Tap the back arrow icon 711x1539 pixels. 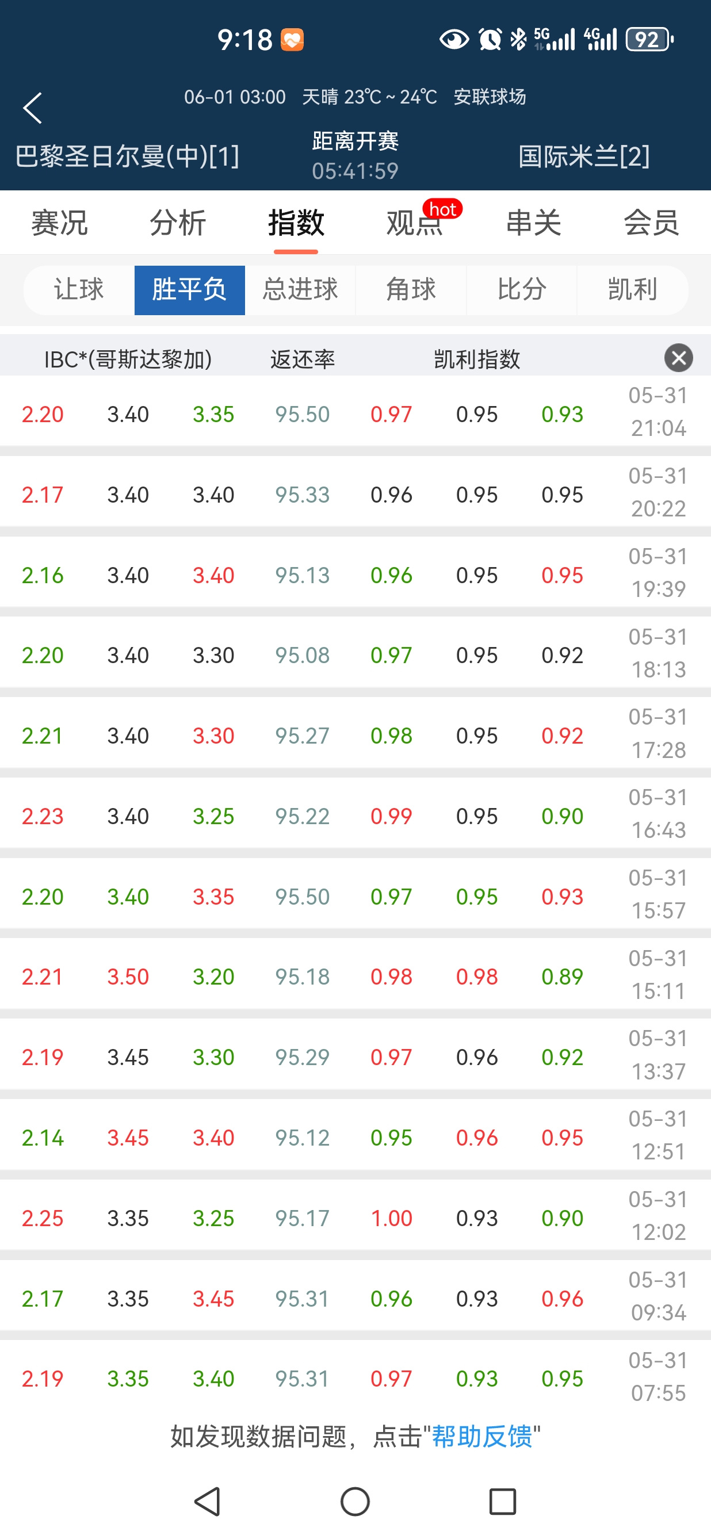[x=33, y=108]
